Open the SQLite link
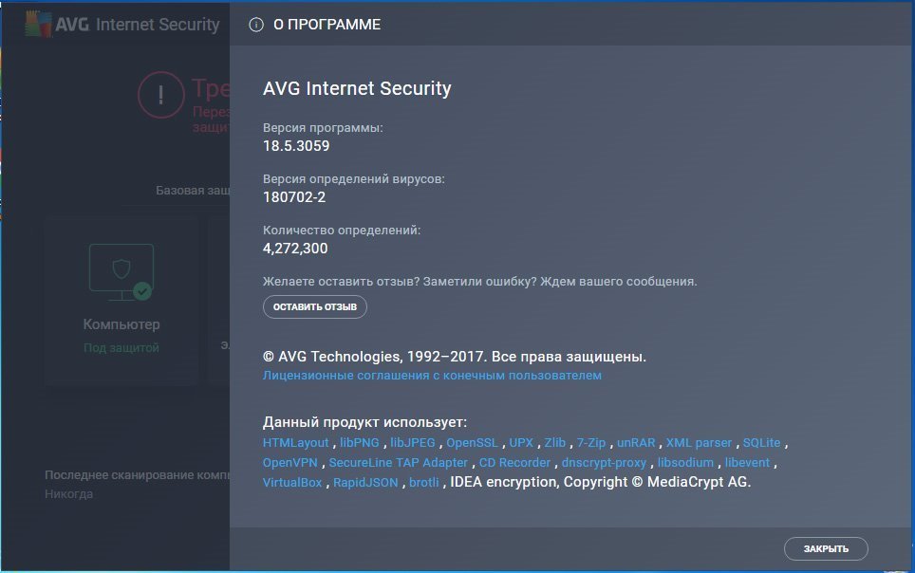 click(x=761, y=443)
